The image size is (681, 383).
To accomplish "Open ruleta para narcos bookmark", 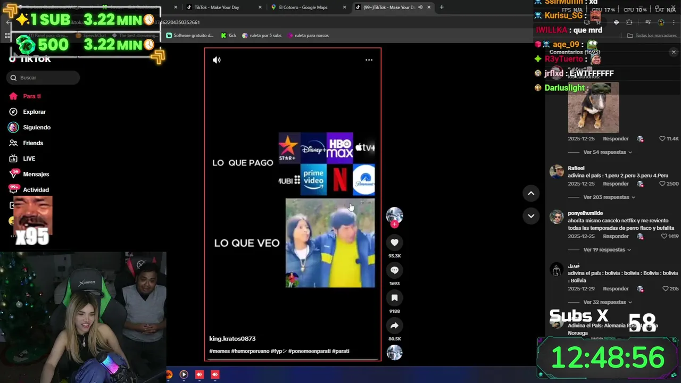I will click(308, 36).
